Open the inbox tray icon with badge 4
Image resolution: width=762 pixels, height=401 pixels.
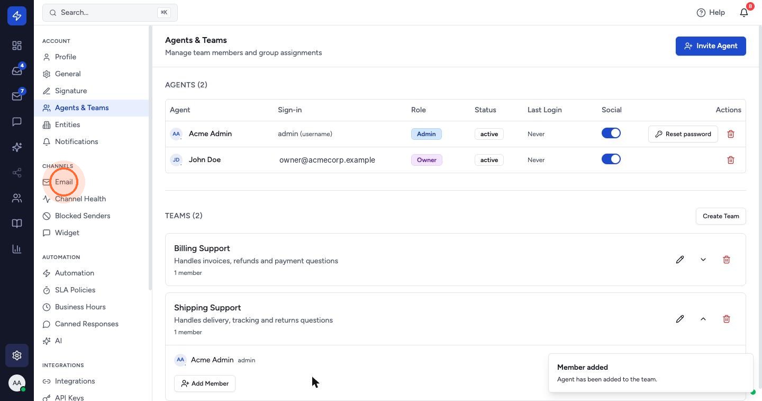point(17,71)
